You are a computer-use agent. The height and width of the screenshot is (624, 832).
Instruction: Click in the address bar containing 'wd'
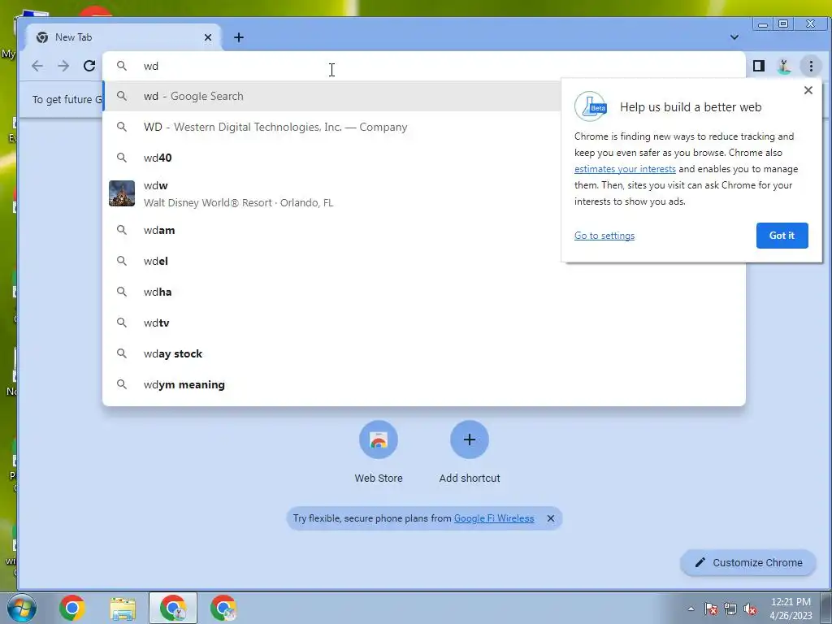click(424, 66)
